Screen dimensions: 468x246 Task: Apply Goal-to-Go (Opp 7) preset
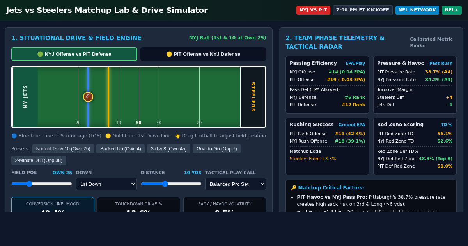(217, 149)
